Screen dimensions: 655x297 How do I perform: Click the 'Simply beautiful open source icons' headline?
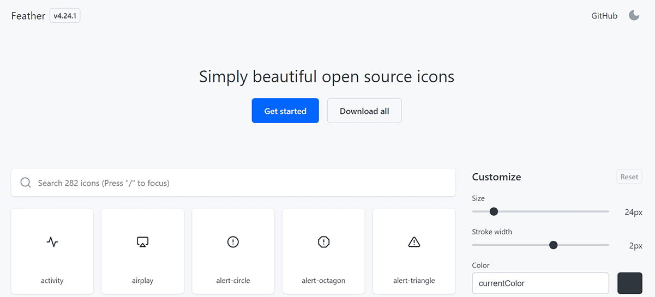[327, 76]
